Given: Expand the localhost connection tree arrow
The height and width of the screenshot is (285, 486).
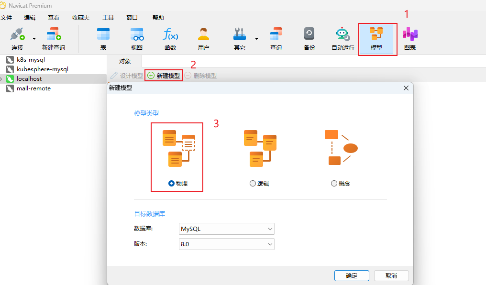Looking at the screenshot, I should (x=1, y=79).
